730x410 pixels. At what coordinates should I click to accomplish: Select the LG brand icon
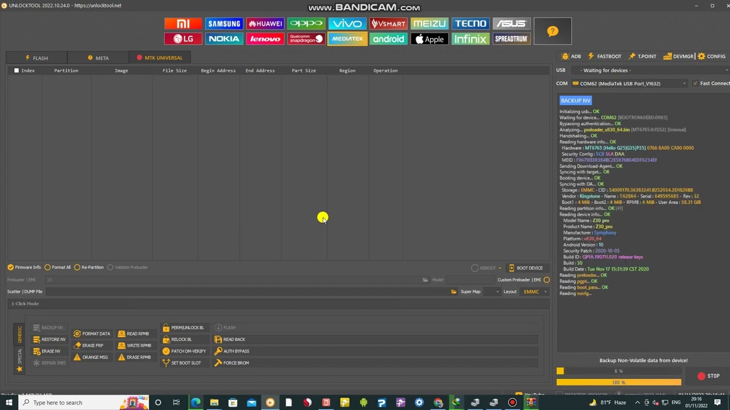click(x=183, y=39)
